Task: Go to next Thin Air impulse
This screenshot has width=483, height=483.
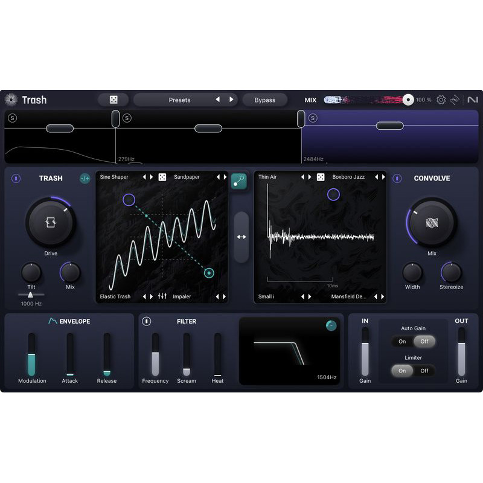Action: [x=310, y=177]
